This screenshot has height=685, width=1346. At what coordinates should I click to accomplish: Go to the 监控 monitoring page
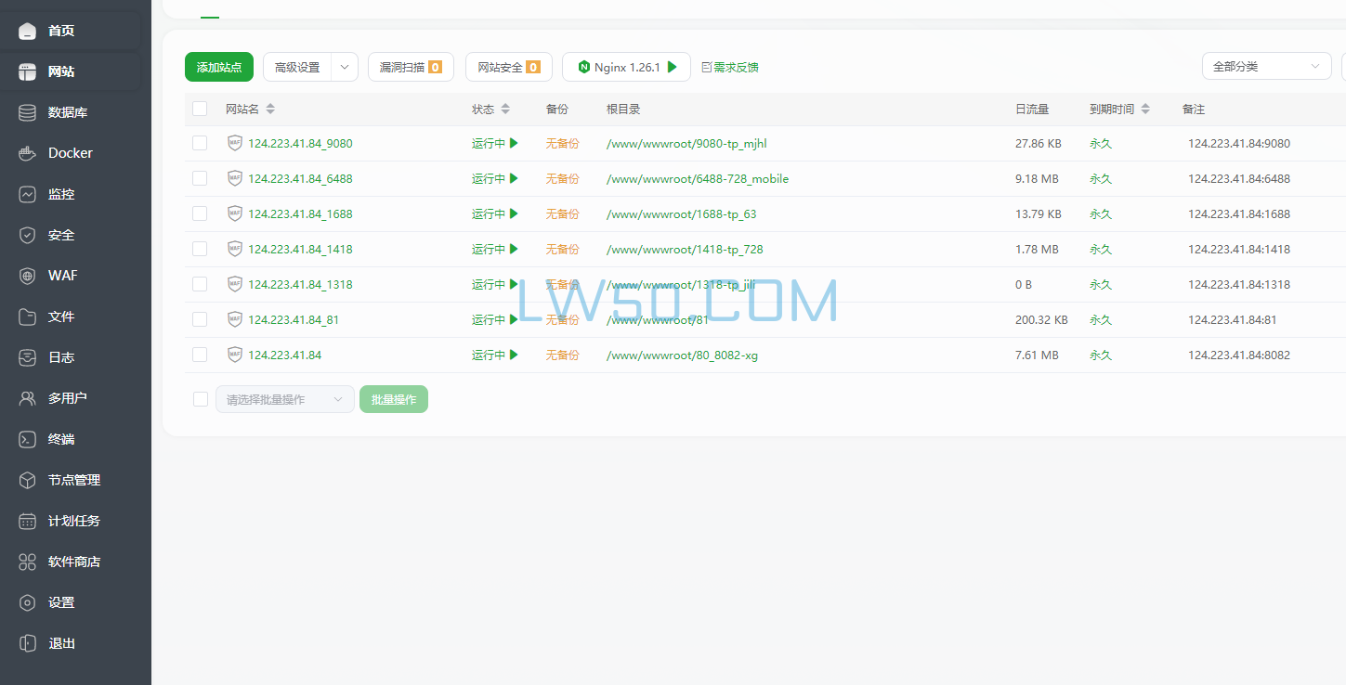(x=62, y=193)
